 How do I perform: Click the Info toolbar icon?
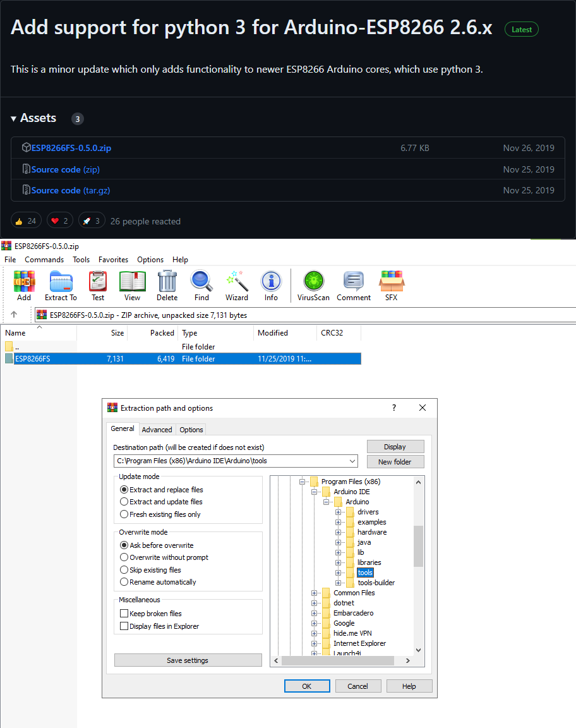click(271, 286)
